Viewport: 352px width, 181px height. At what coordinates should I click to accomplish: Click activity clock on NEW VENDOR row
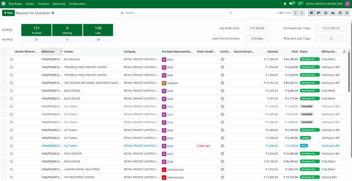[222, 154]
